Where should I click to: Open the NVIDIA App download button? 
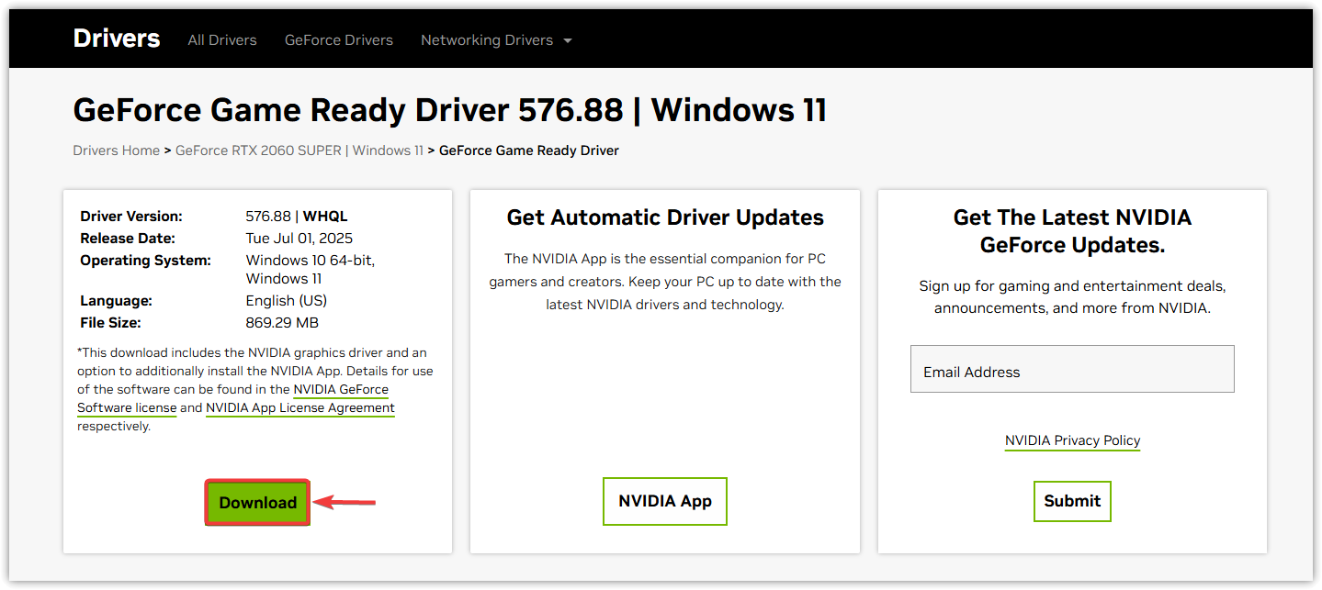pos(664,501)
